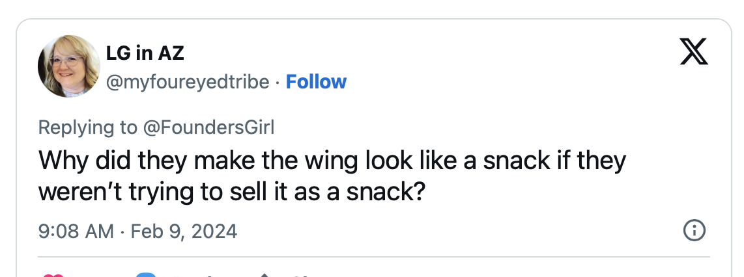Click the 9:08 AM time link

point(76,231)
